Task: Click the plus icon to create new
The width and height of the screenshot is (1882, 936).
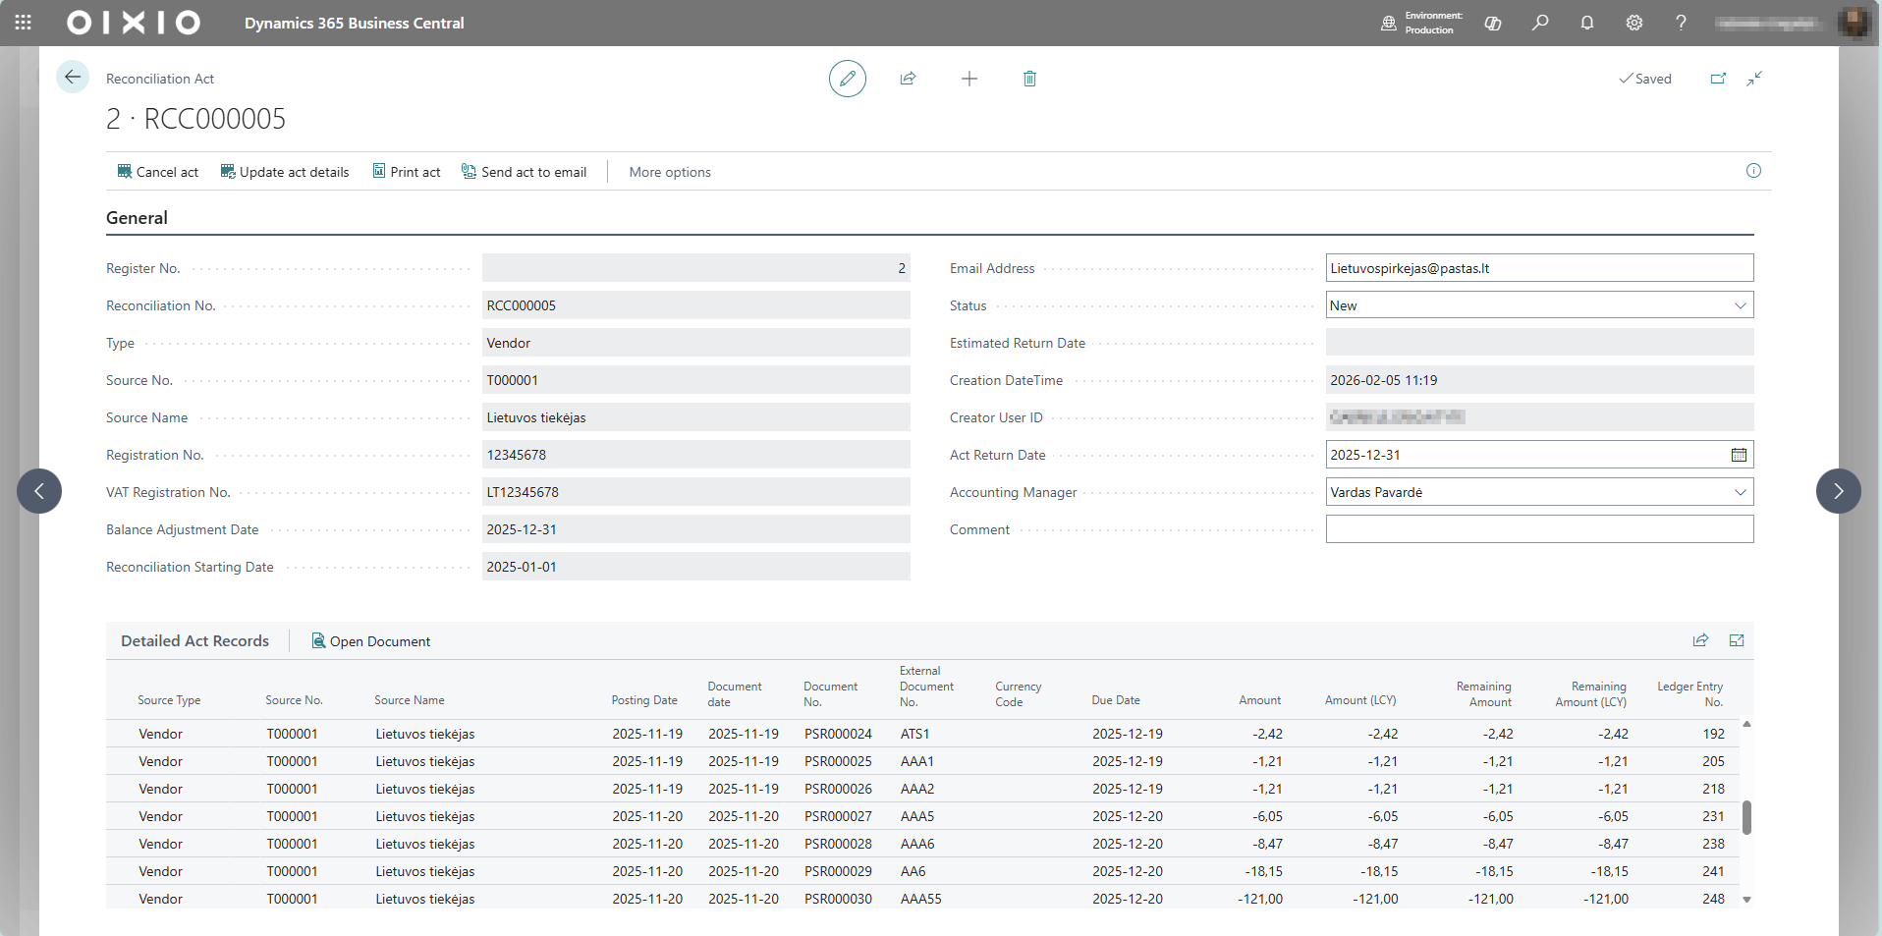Action: point(969,79)
